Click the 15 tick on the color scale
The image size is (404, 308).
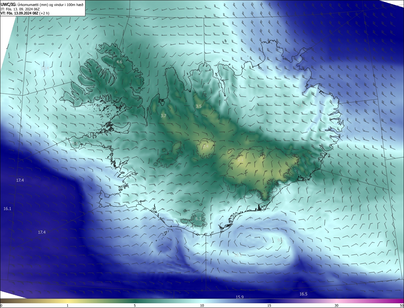click(x=269, y=305)
